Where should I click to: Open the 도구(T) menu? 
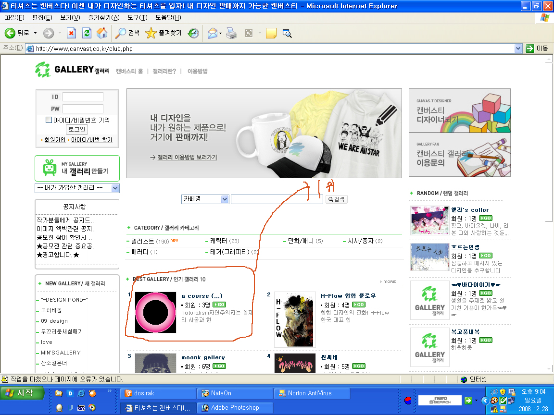coord(137,18)
